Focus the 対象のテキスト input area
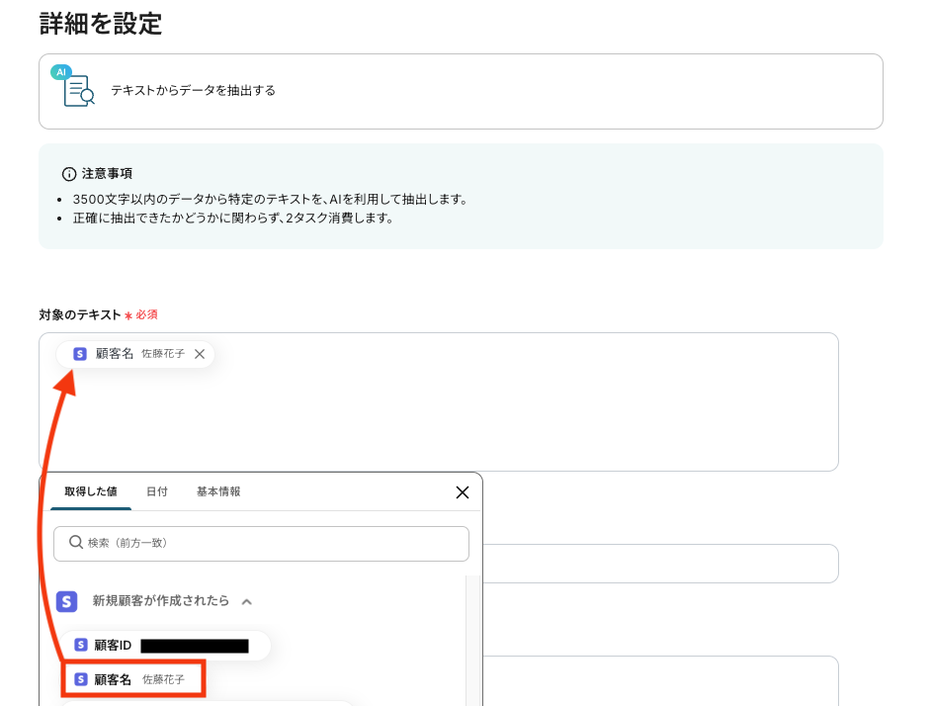Image resolution: width=931 pixels, height=706 pixels. (x=439, y=401)
